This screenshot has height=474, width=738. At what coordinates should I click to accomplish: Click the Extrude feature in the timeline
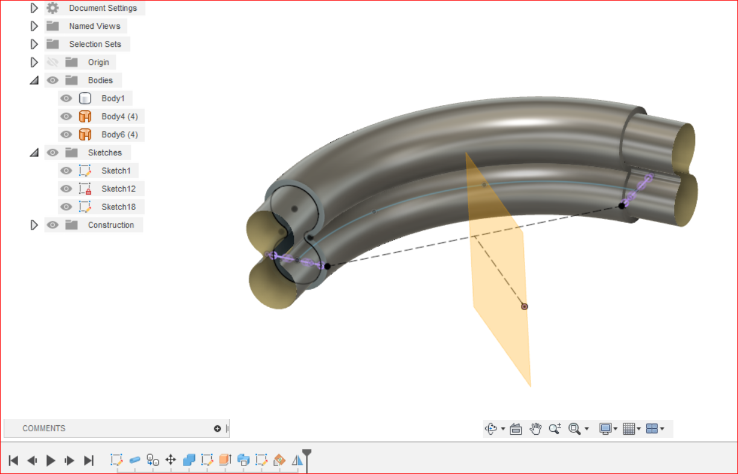click(225, 460)
